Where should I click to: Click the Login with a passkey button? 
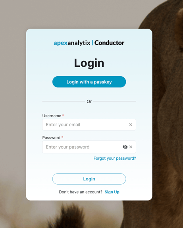click(89, 82)
